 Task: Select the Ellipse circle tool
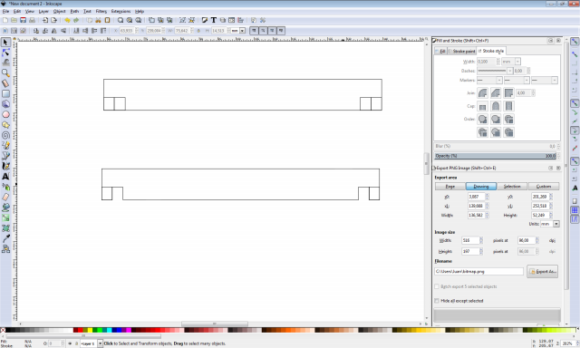(5, 114)
